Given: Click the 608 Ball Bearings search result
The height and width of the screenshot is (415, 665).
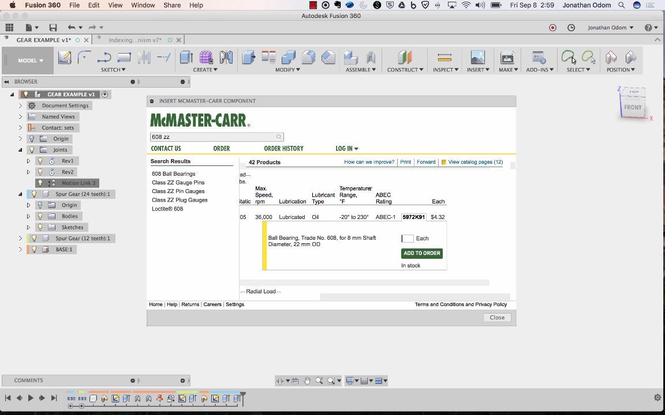Looking at the screenshot, I should [173, 173].
